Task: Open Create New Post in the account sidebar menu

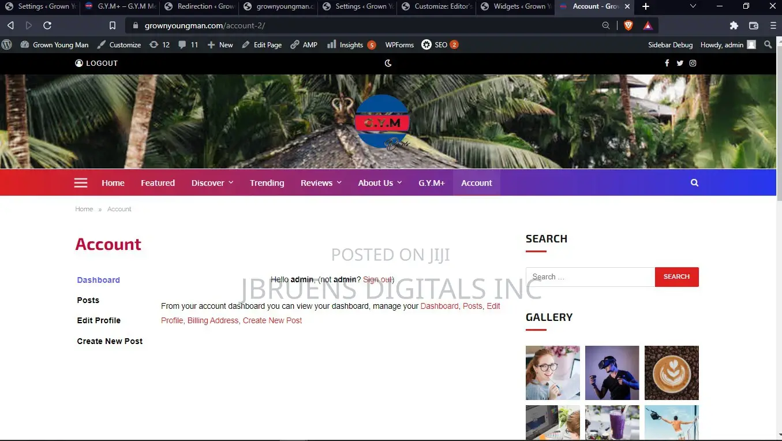Action: coord(110,341)
